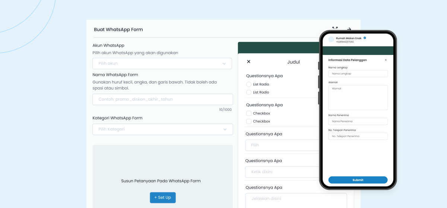This screenshot has height=208, width=447.
Task: Select the second List Radio option
Action: (249, 92)
